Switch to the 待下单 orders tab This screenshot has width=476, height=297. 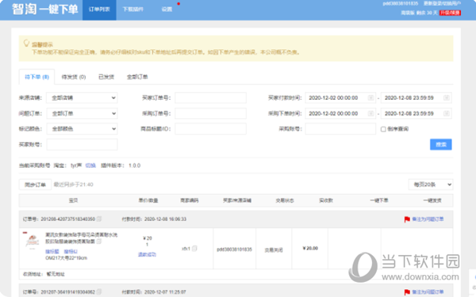click(x=36, y=77)
